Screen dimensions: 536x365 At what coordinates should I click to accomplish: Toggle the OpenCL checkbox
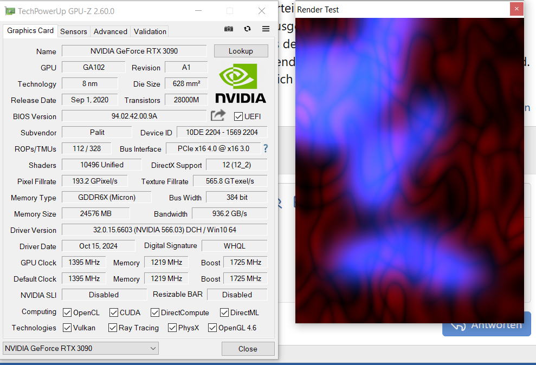click(x=67, y=312)
